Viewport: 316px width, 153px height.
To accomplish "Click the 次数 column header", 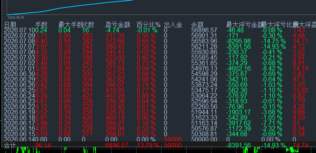I will (x=88, y=25).
